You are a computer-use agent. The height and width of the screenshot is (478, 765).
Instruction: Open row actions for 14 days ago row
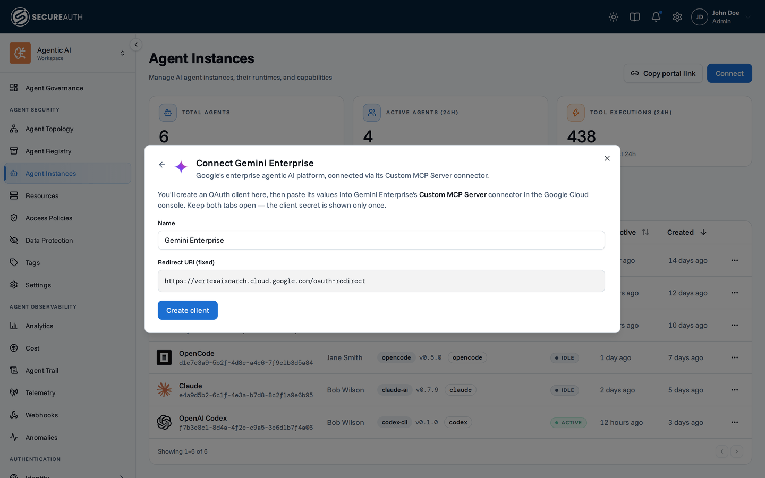[735, 260]
